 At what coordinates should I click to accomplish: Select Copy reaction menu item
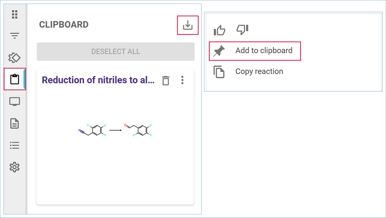[259, 71]
